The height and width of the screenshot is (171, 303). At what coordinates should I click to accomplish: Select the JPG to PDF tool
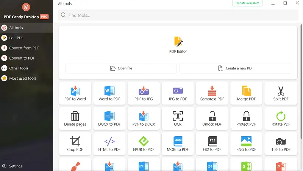click(x=178, y=93)
